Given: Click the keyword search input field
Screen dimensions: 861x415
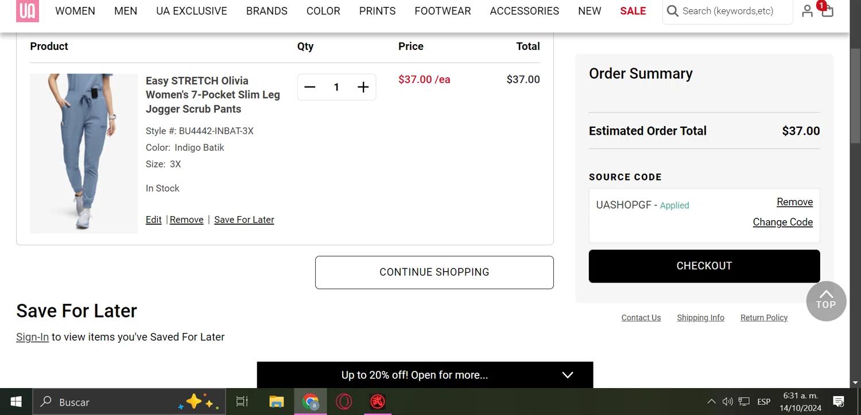Looking at the screenshot, I should click(732, 11).
